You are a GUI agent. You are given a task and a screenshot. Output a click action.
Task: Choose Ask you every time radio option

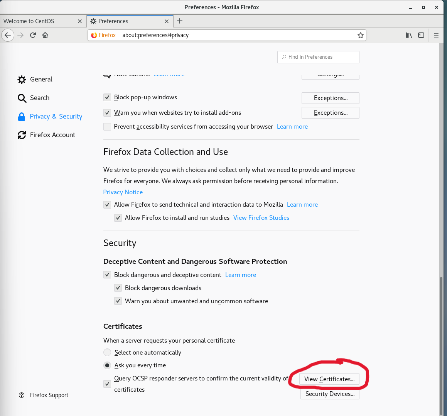click(x=107, y=365)
